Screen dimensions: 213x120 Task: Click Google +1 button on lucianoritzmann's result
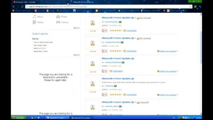point(105,51)
